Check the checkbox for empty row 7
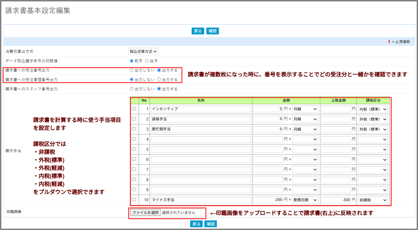Screen dimensions: 418x230 coord(134,169)
